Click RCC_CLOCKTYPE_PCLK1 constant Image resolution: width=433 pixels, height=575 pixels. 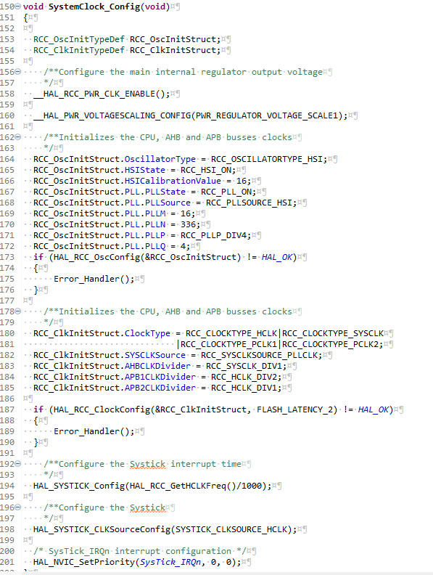[x=228, y=344]
